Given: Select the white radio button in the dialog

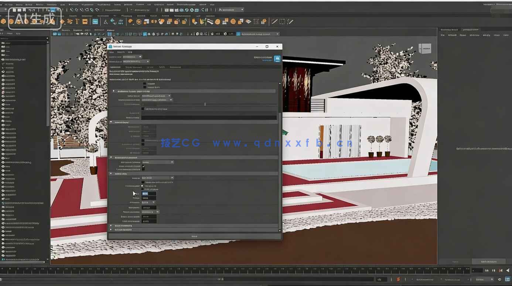Looking at the screenshot, I should tap(143, 186).
